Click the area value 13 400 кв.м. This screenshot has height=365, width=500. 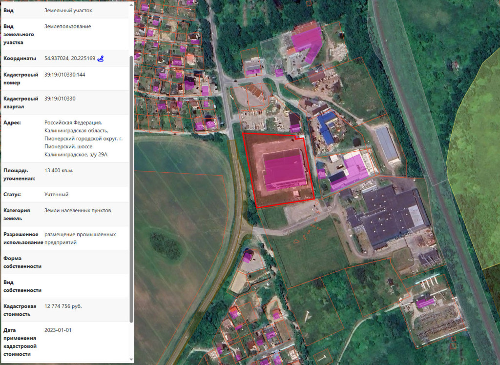[x=59, y=171]
